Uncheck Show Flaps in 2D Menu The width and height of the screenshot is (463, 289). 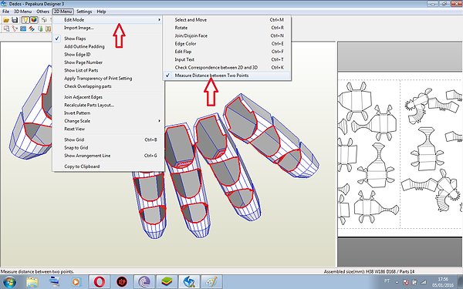(x=108, y=39)
